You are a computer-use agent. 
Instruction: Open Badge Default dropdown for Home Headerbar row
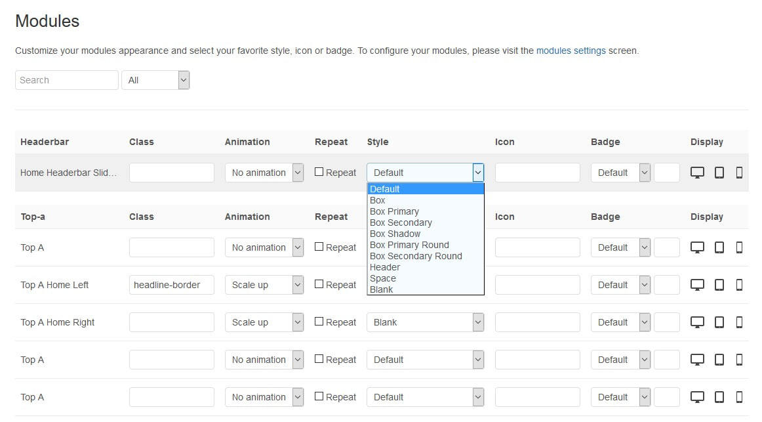[x=620, y=173]
